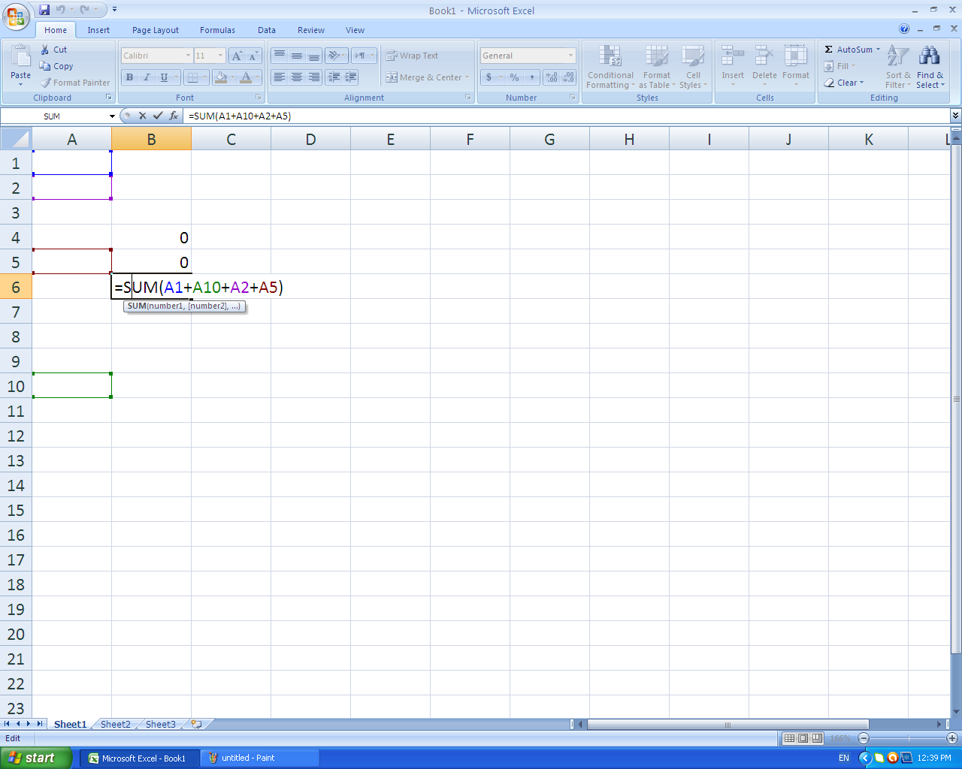Click the Office button logo
Viewport: 962px width, 769px height.
click(16, 17)
